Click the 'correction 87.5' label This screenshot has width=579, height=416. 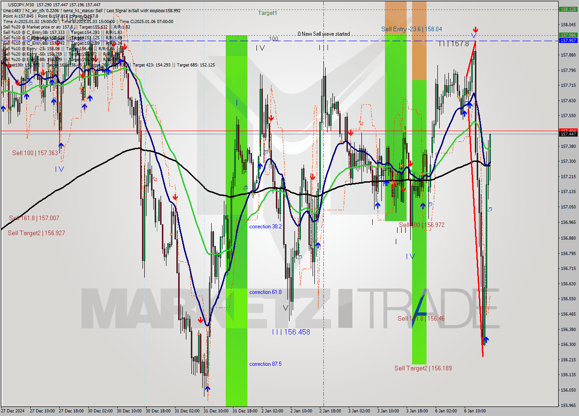(266, 364)
